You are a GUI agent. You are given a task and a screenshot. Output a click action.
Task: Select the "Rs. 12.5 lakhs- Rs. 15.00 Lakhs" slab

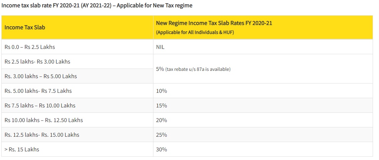coord(42,135)
